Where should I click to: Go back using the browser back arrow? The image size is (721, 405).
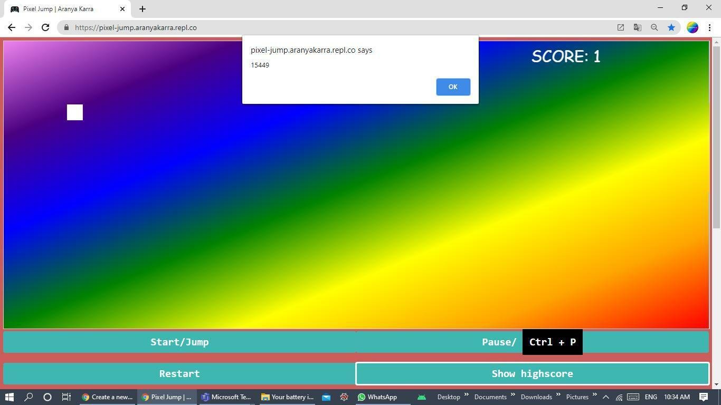click(x=12, y=27)
